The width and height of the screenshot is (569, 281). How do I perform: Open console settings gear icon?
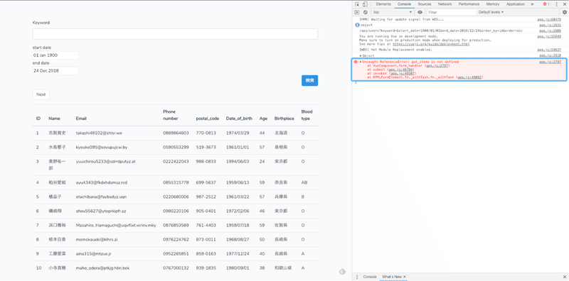pyautogui.click(x=564, y=12)
